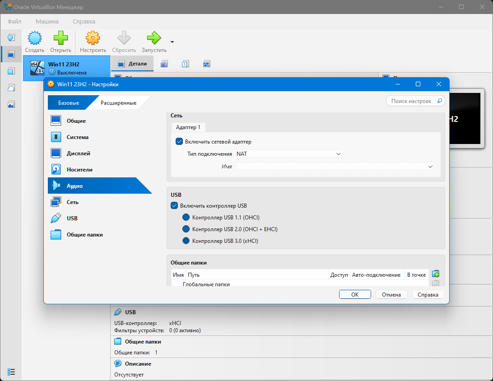Click the В точке column header
493x381 pixels.
click(416, 275)
